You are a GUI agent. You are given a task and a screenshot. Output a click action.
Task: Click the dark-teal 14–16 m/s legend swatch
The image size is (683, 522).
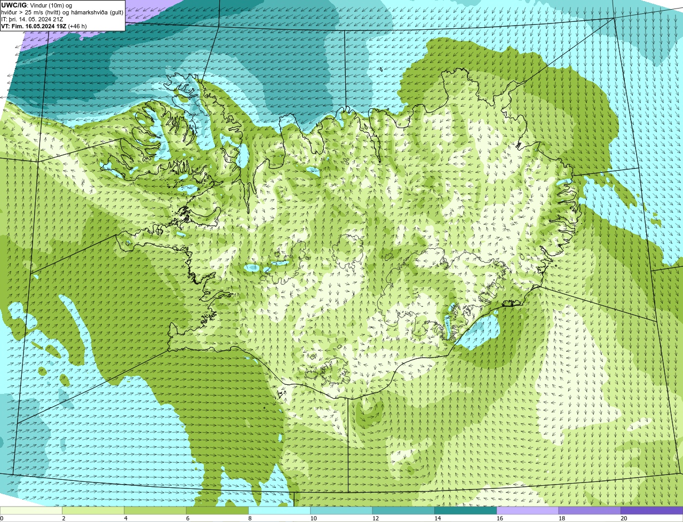pyautogui.click(x=465, y=510)
